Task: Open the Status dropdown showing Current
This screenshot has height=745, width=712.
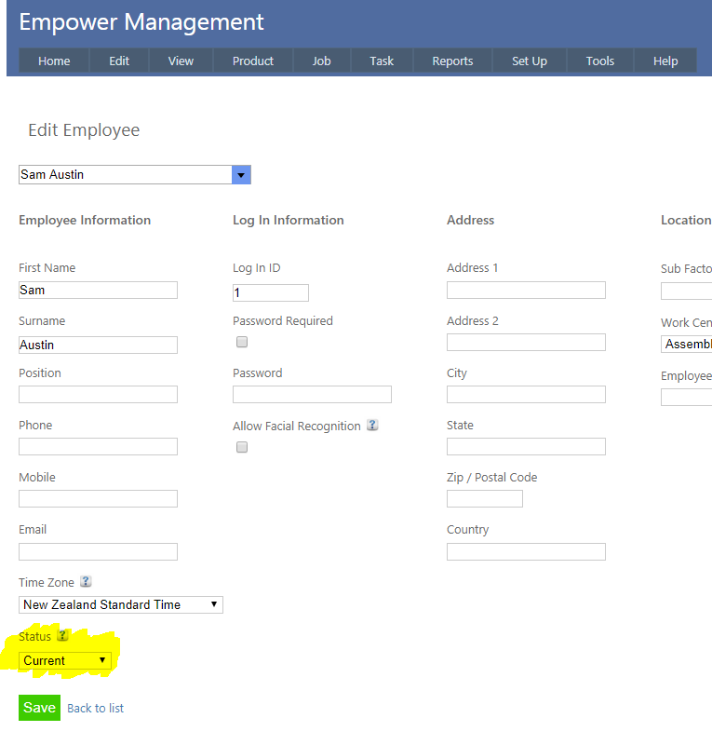Action: (x=65, y=660)
